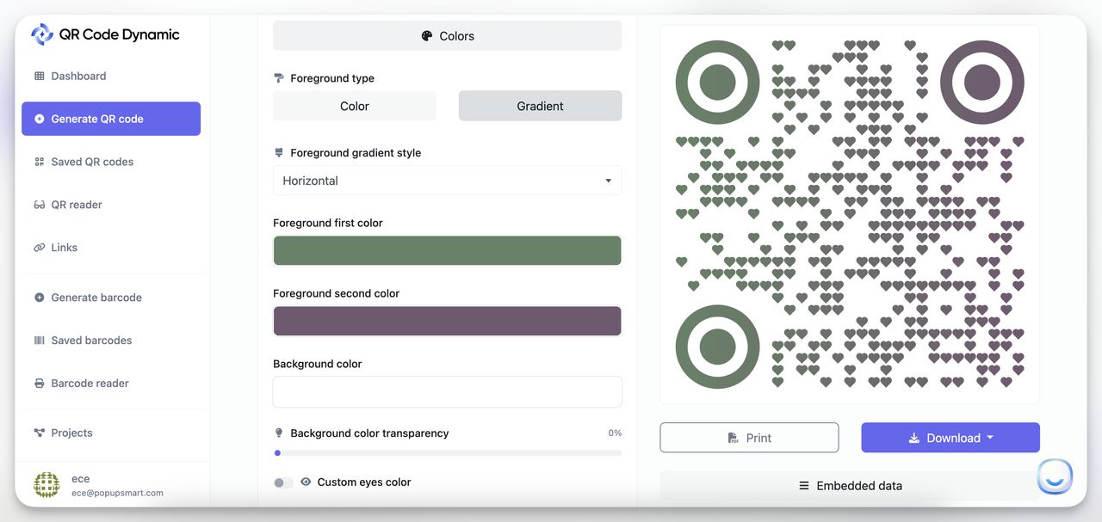Pick the green Foreground first color
Image resolution: width=1102 pixels, height=522 pixels.
click(447, 250)
